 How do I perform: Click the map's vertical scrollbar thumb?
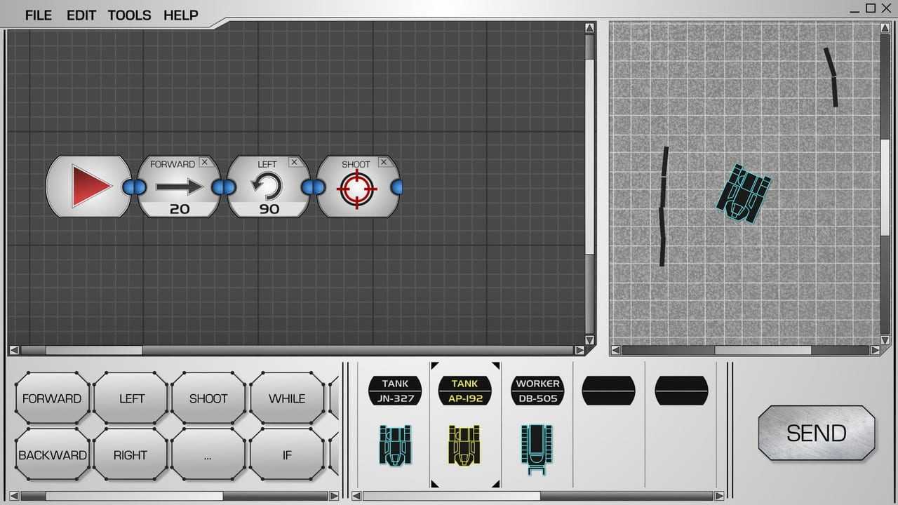point(885,186)
